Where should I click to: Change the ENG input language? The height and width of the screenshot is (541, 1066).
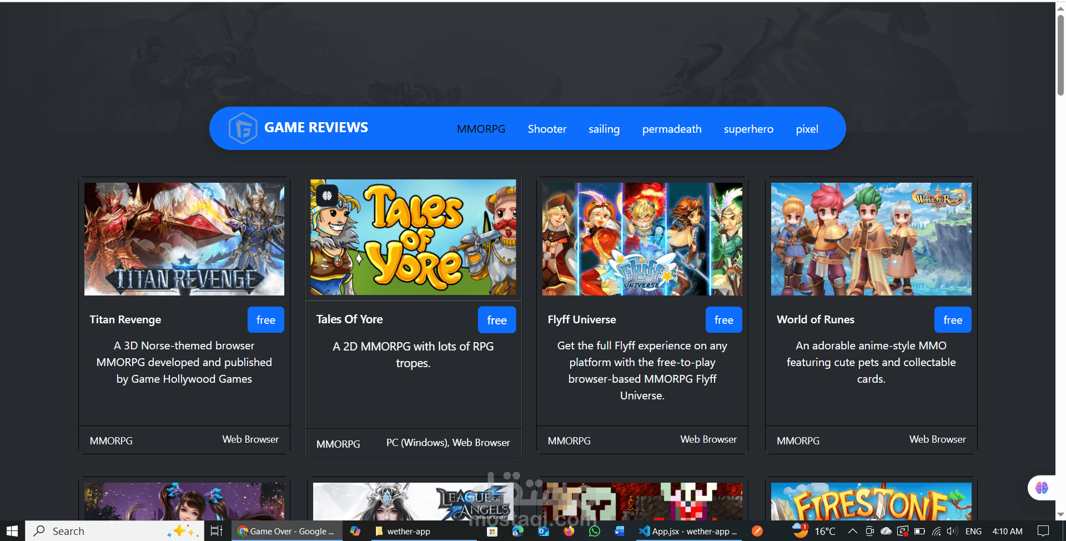[973, 531]
